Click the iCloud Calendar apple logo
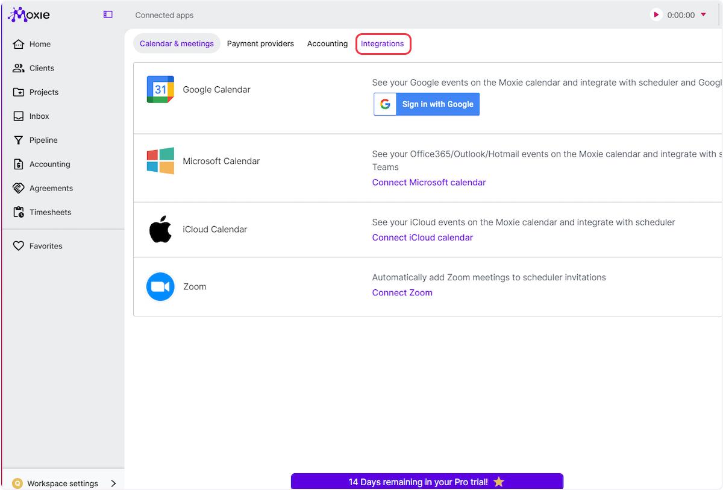 [160, 229]
